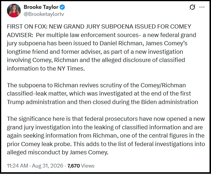Click the paragraph starting "The significance here"
Screen dimensions: 211x174
tap(106, 135)
